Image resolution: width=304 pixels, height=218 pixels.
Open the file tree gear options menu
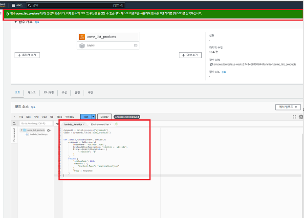pyautogui.click(x=49, y=131)
